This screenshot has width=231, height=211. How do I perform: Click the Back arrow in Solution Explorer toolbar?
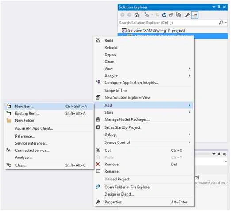pyautogui.click(x=123, y=15)
